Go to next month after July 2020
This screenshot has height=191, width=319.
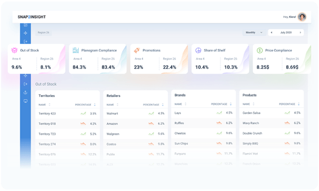pos(300,32)
